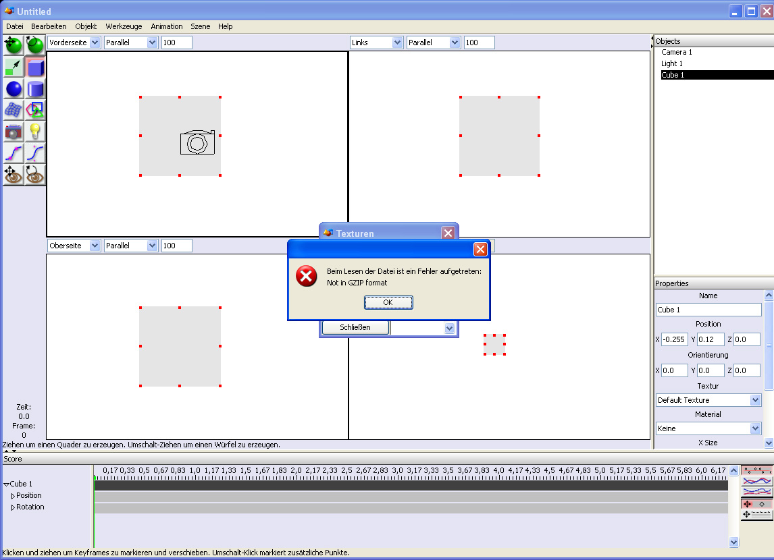Click the Orientierung Z field
This screenshot has width=774, height=560.
click(747, 370)
